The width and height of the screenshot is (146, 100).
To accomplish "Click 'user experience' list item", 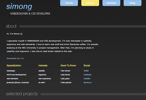I will point(45,79).
